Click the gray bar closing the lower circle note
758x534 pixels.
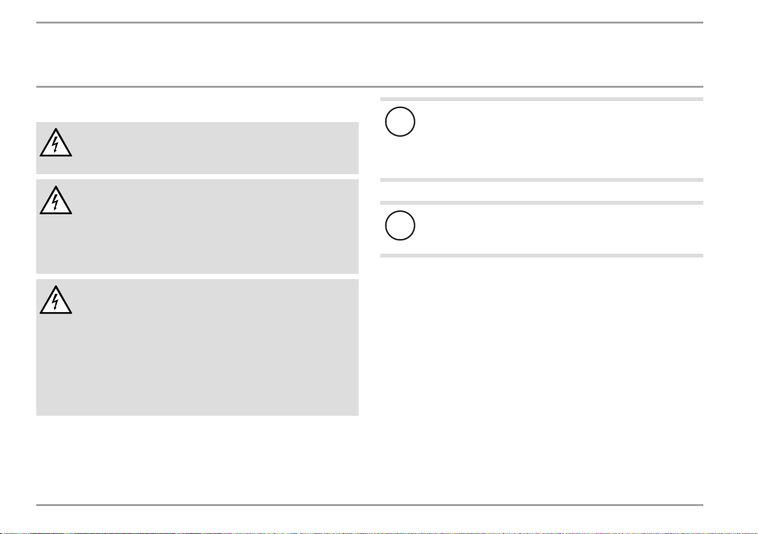click(541, 256)
